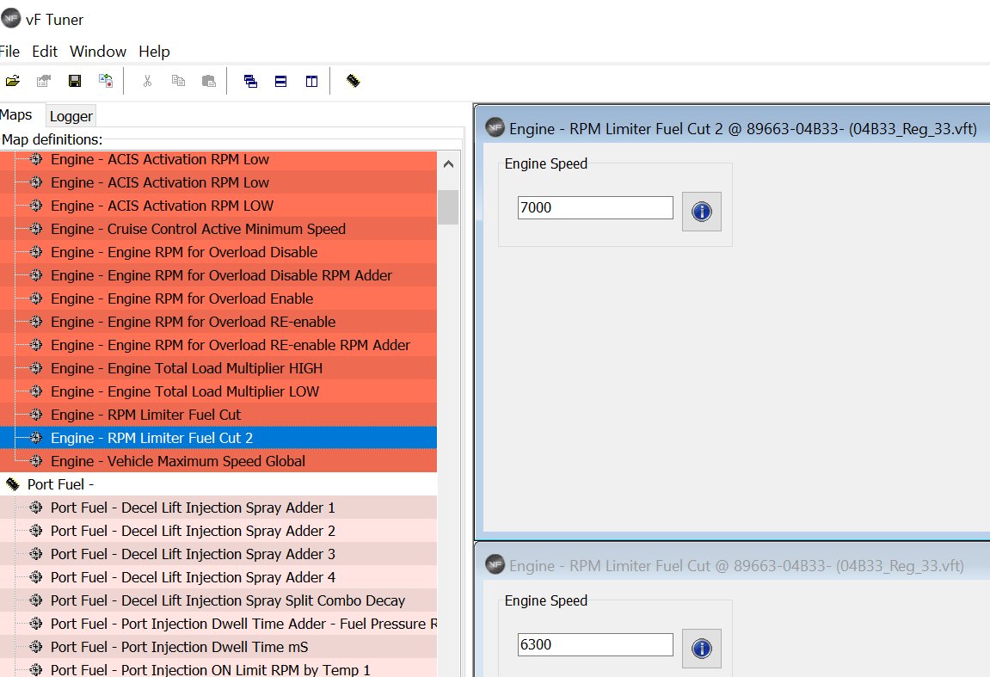Open the Window menu

click(98, 51)
